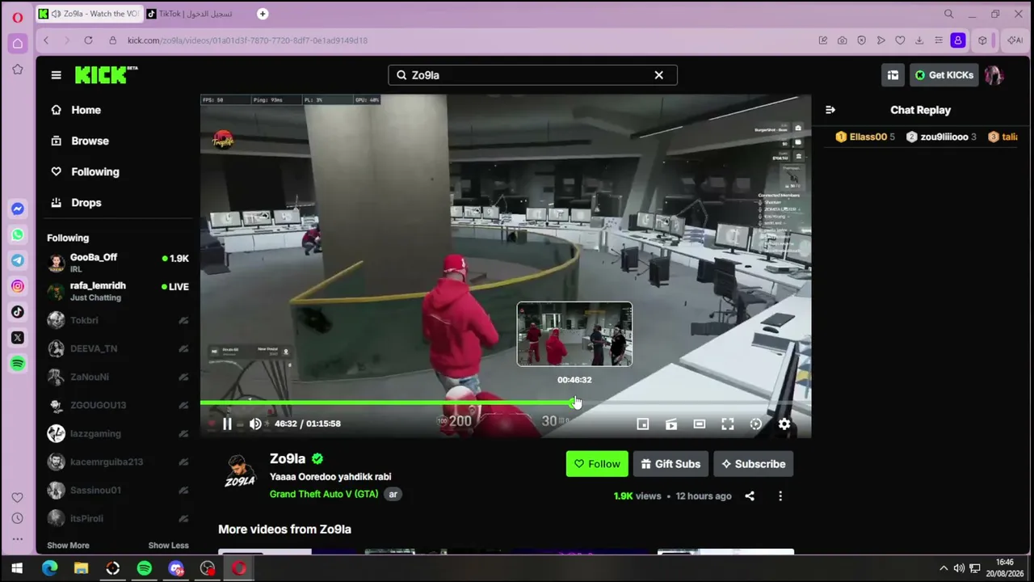
Task: Collapse the Chat Replay panel
Action: (830, 110)
